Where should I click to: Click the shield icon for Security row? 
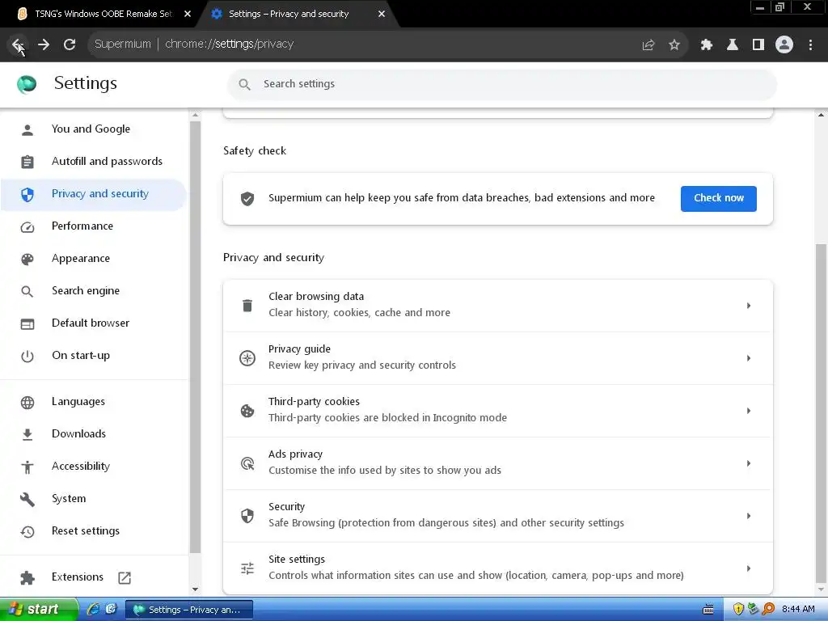247,516
